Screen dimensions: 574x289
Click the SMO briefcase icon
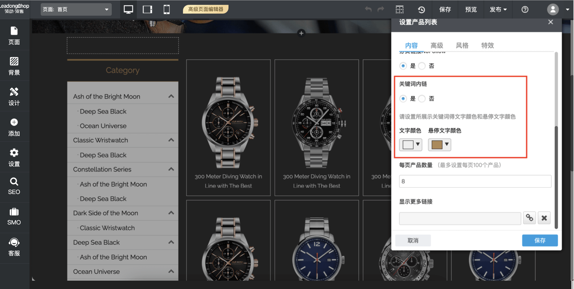click(14, 212)
